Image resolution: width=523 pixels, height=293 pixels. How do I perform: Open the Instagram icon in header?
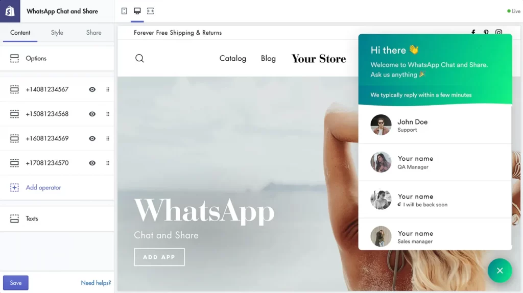(x=498, y=33)
